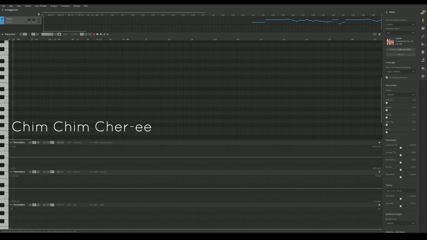The width and height of the screenshot is (427, 240).
Task: Click the Track 1 voice type icon
Action: point(2,19)
